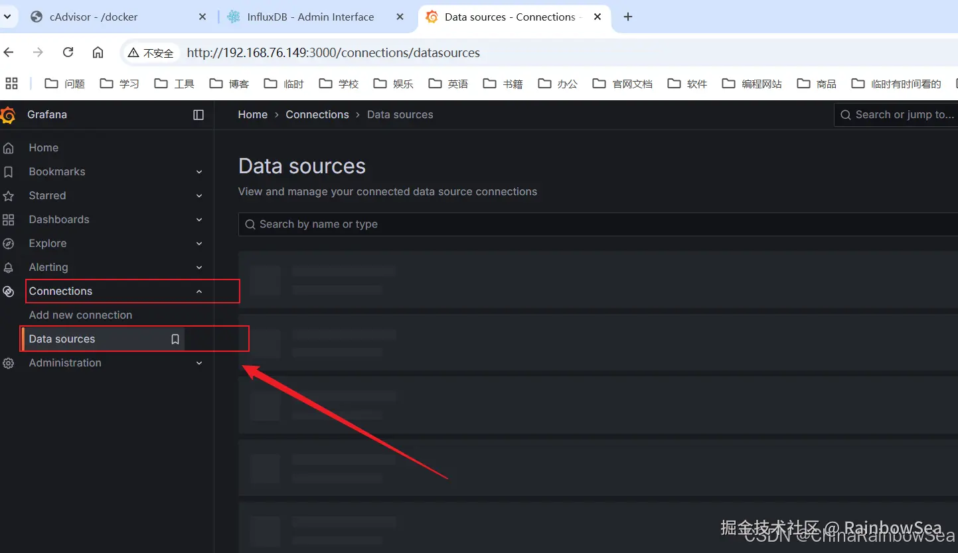Open the 问题 bookmark folder
This screenshot has height=553, width=958.
[65, 84]
